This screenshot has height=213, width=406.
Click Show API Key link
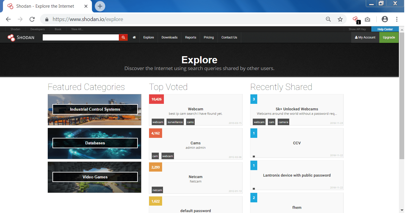[x=357, y=29]
